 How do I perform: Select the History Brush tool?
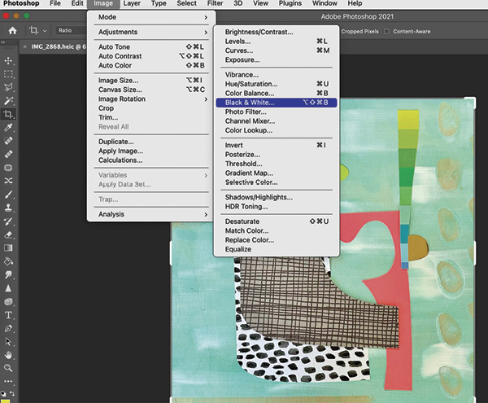tap(8, 221)
